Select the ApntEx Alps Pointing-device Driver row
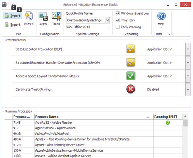The width and height of the screenshot is (193, 158). 97,139
